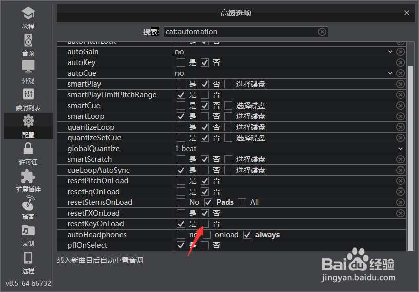Check All for resetStemsOnLoad
Viewport: 419px width, 292px height.
pos(242,202)
